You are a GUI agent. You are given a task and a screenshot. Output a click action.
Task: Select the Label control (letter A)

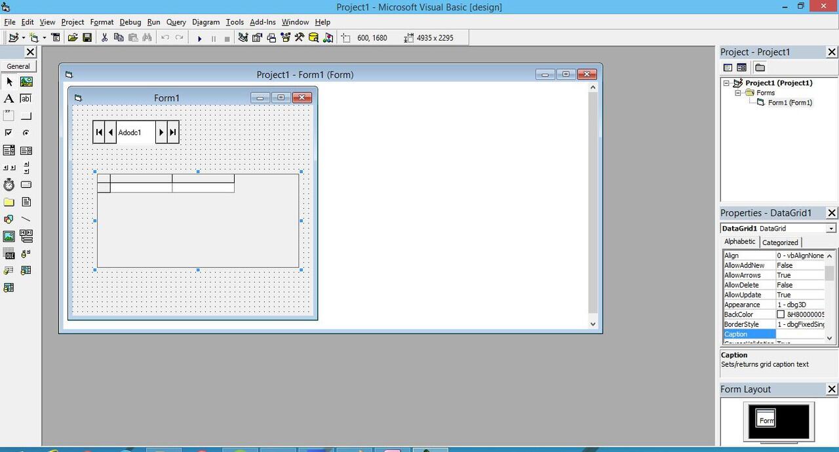pos(9,99)
